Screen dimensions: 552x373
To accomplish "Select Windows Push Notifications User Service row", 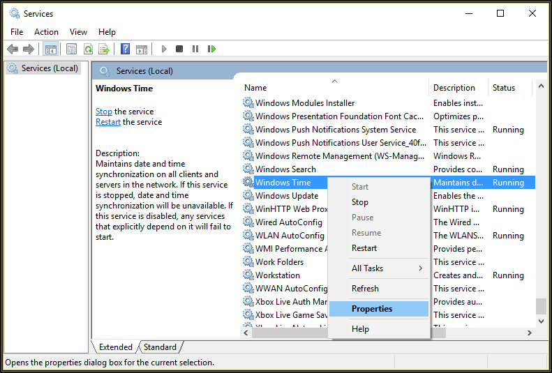I will tap(389, 143).
